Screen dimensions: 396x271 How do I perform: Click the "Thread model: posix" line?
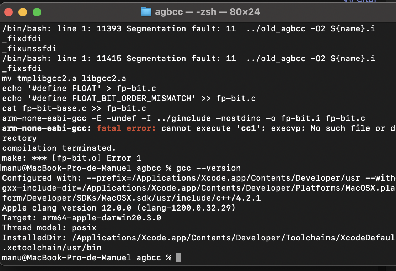pos(49,228)
